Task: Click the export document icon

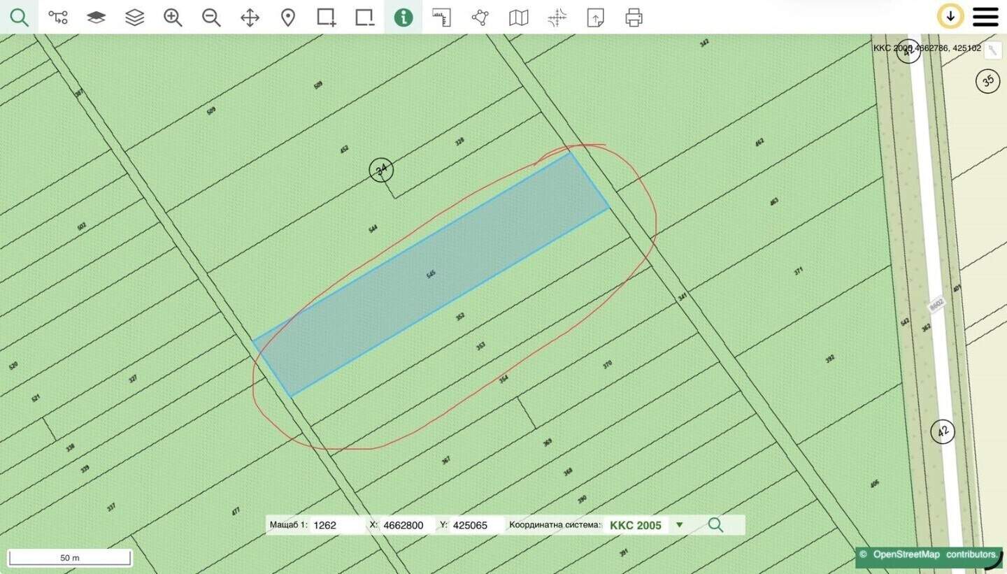Action: pos(596,17)
